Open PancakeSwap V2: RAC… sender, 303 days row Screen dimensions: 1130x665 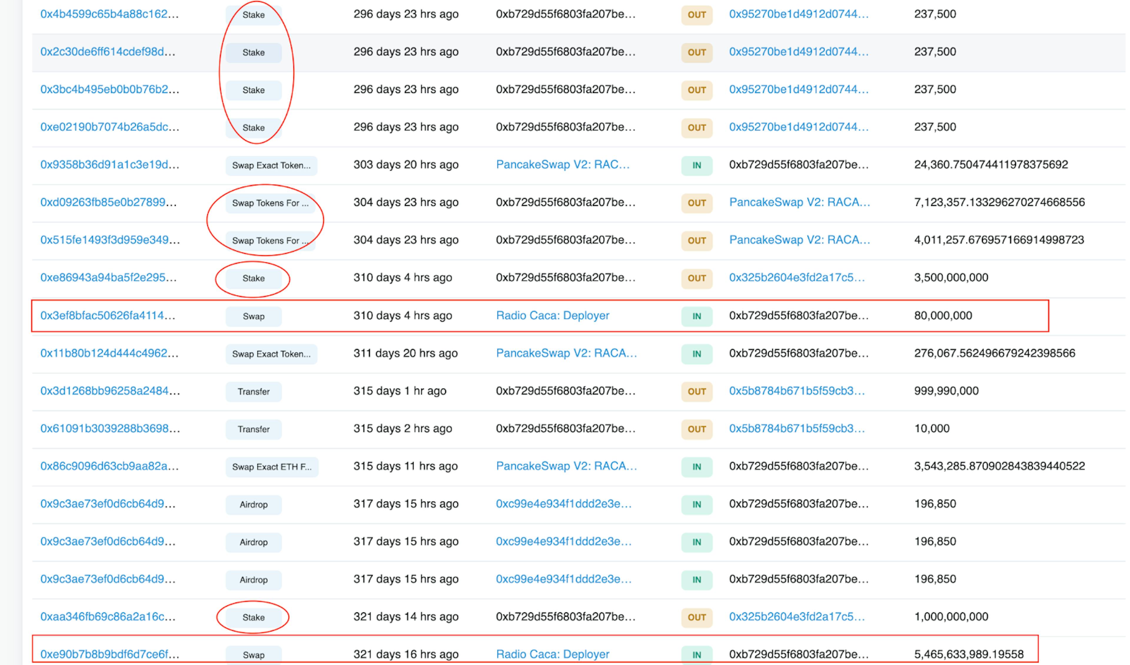pyautogui.click(x=563, y=165)
